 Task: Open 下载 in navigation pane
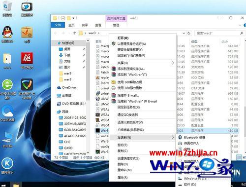[x=67, y=55]
